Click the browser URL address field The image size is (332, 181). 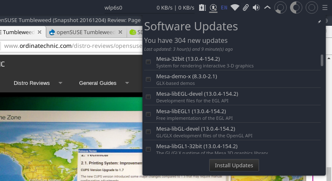pos(72,46)
